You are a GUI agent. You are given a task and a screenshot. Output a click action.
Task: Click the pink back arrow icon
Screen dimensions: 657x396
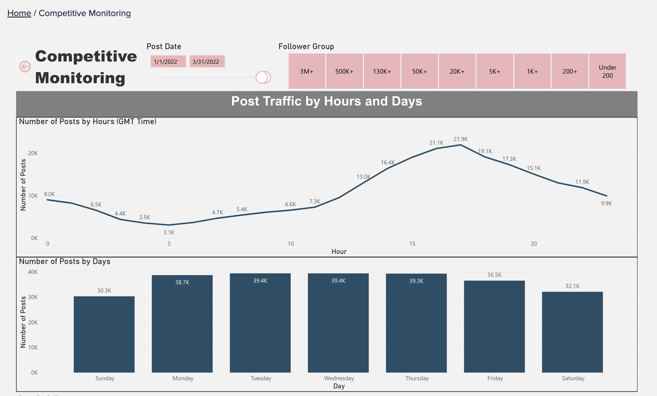tap(25, 67)
